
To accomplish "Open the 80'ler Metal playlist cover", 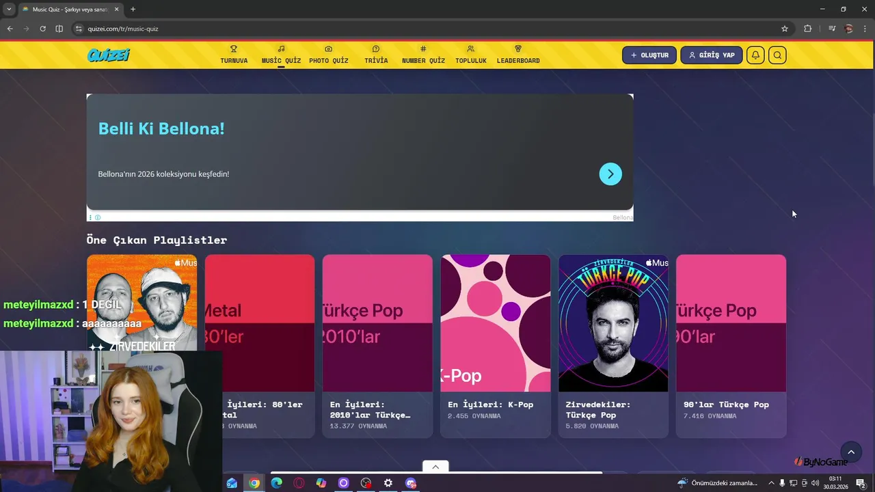I will 260,323.
